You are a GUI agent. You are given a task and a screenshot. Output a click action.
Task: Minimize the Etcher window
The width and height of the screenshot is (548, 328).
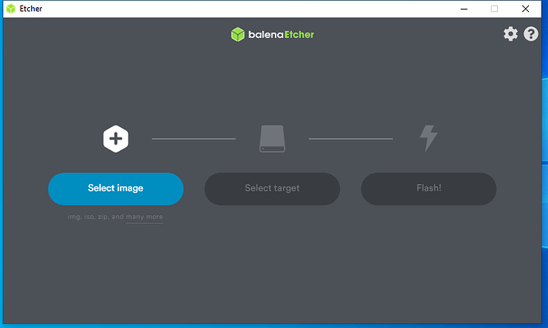[x=464, y=9]
